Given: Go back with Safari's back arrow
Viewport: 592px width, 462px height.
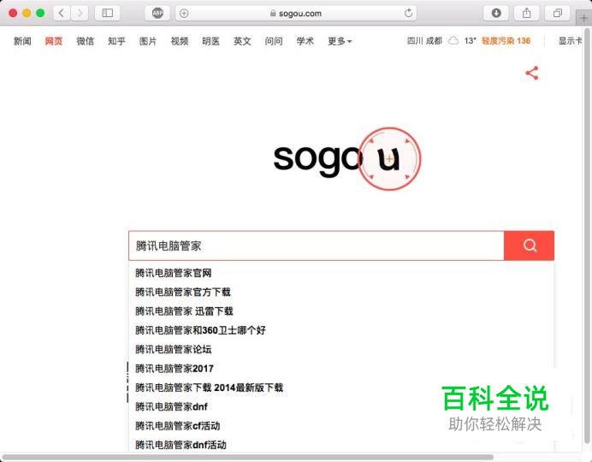Looking at the screenshot, I should coord(62,13).
